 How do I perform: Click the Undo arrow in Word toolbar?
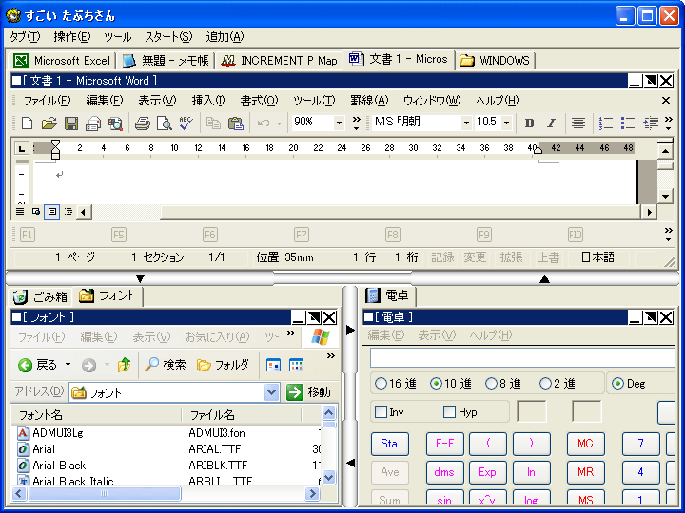coord(263,123)
